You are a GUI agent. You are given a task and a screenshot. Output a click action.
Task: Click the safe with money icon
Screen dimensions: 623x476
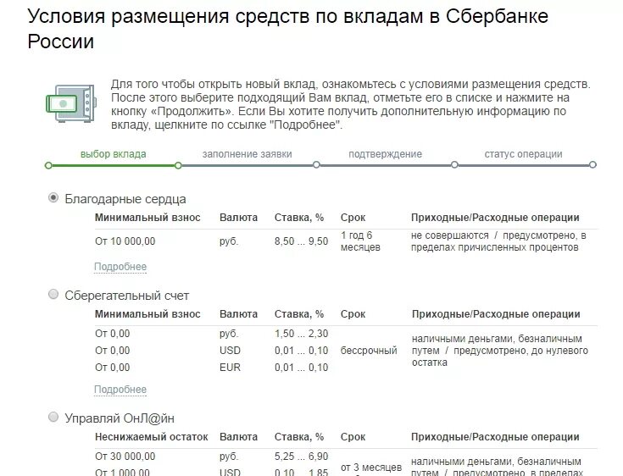pyautogui.click(x=71, y=103)
